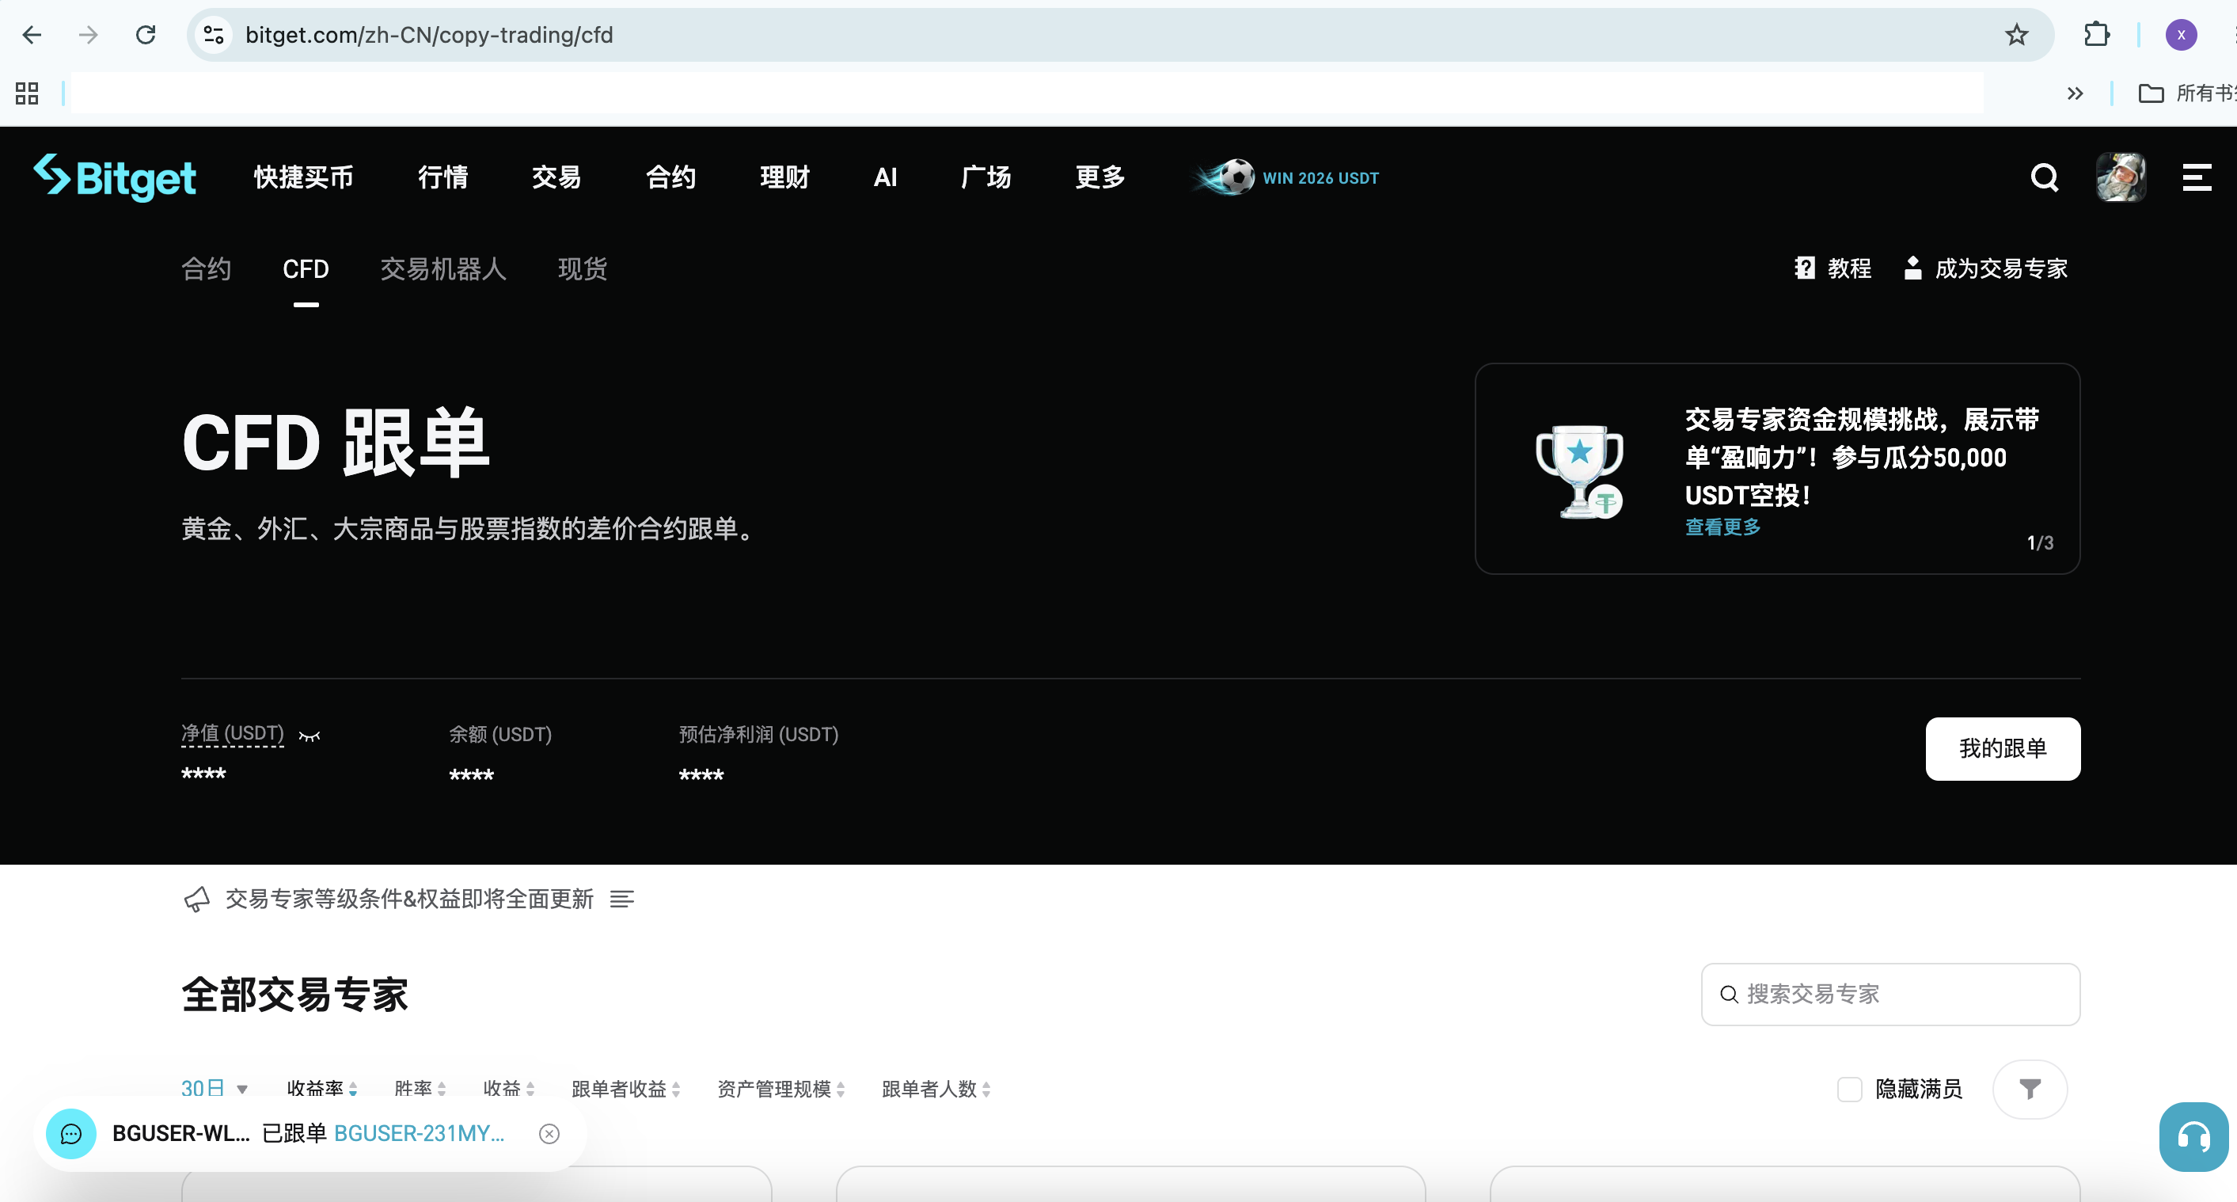The width and height of the screenshot is (2237, 1202).
Task: Switch to the 交易机器人 tab
Action: pos(442,268)
